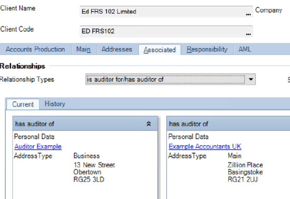Click the 'RG21 2UJ' postcode

pyautogui.click(x=243, y=179)
